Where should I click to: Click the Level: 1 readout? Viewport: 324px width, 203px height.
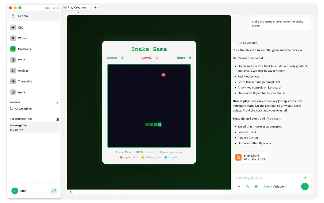click(x=150, y=58)
